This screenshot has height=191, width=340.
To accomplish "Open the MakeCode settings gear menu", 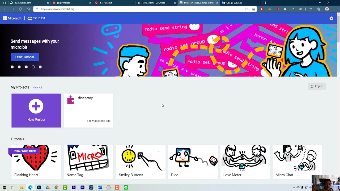I will (x=331, y=18).
